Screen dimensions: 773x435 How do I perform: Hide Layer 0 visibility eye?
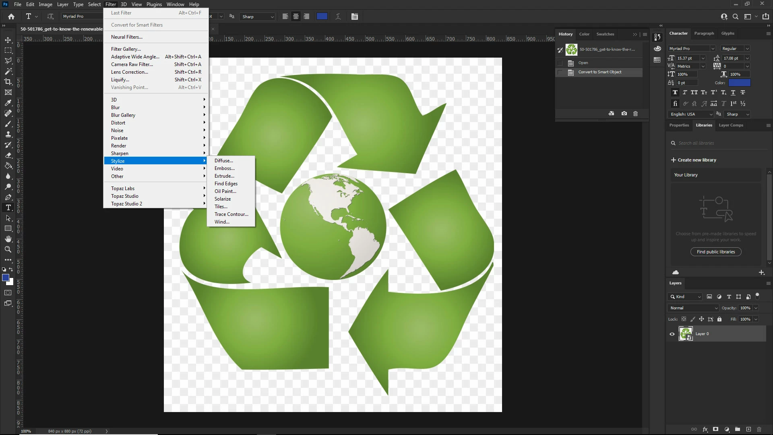672,334
